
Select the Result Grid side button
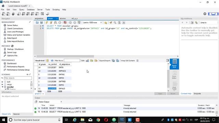click(x=174, y=64)
